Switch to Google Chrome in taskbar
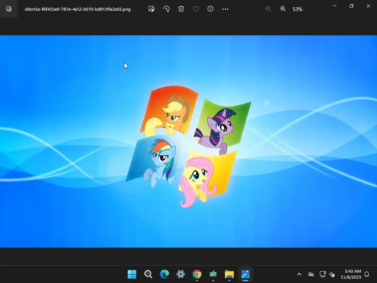Screen dimensions: 377x283 pos(197,274)
